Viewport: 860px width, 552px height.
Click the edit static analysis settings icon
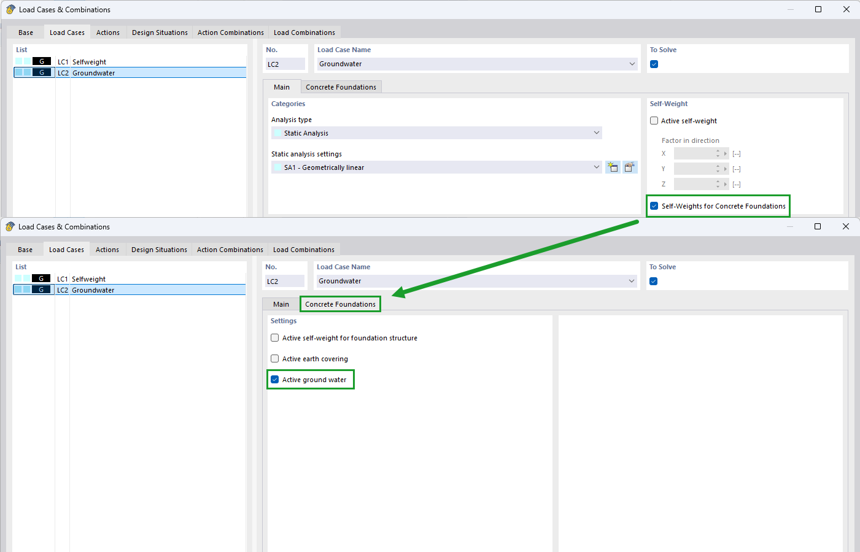(630, 167)
